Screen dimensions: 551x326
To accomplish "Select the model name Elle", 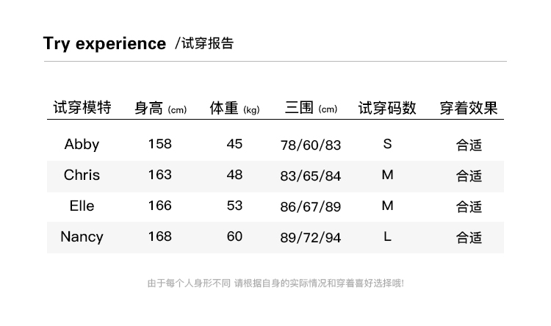I will (x=82, y=206).
